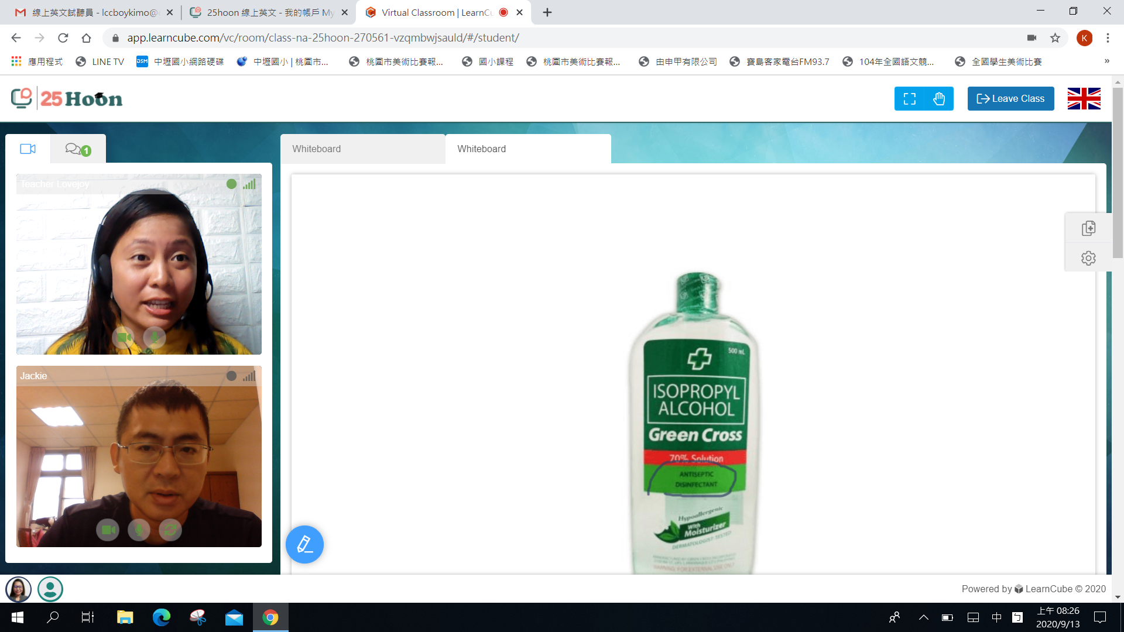Image resolution: width=1124 pixels, height=632 pixels.
Task: Click the student avatar icon at bottom
Action: pos(50,589)
